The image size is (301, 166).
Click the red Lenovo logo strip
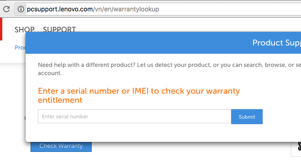[x=1, y=29]
